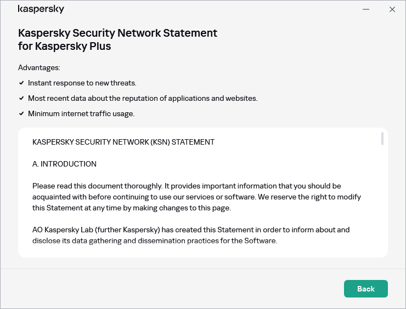Screen dimensions: 406x309
Task: Click 'Instant response to new threats' text
Action: pyautogui.click(x=82, y=83)
